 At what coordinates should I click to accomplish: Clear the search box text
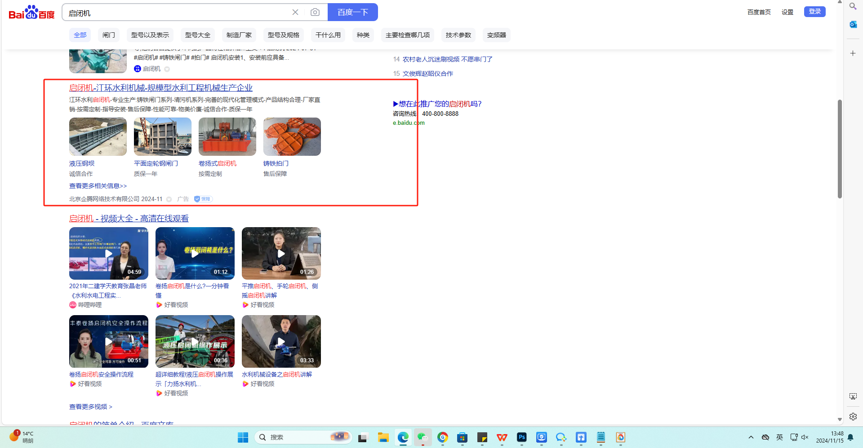tap(295, 12)
